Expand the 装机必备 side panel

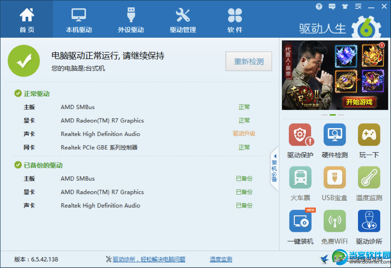(x=274, y=169)
